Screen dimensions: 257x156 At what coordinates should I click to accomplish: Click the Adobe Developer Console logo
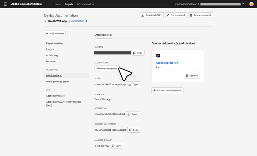point(26,4)
